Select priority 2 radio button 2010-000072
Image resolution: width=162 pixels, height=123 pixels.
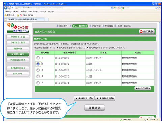click(38, 64)
